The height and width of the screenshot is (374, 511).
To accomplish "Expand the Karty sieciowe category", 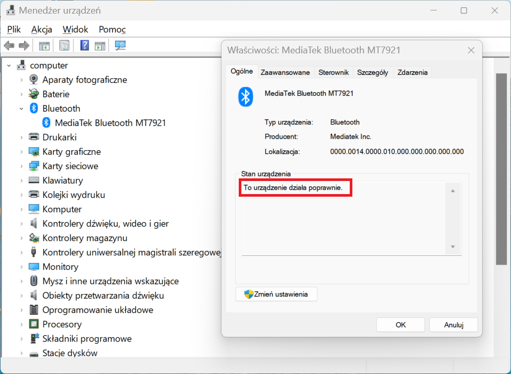I will pos(21,166).
